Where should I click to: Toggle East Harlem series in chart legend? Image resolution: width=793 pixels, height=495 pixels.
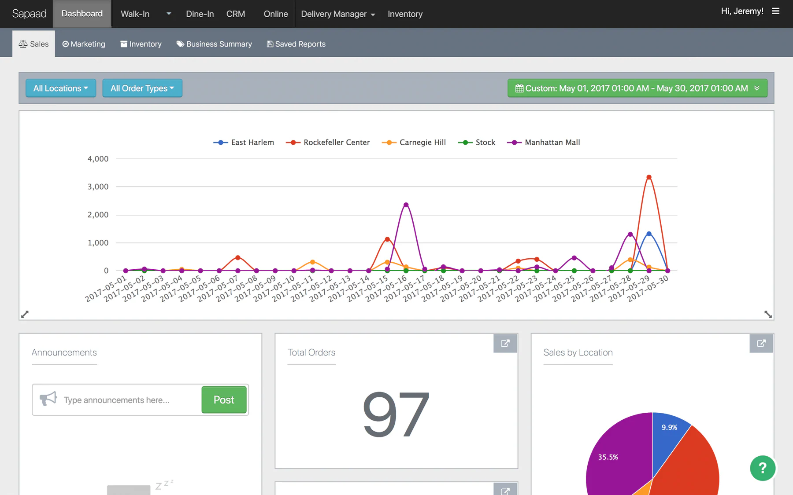click(x=244, y=143)
